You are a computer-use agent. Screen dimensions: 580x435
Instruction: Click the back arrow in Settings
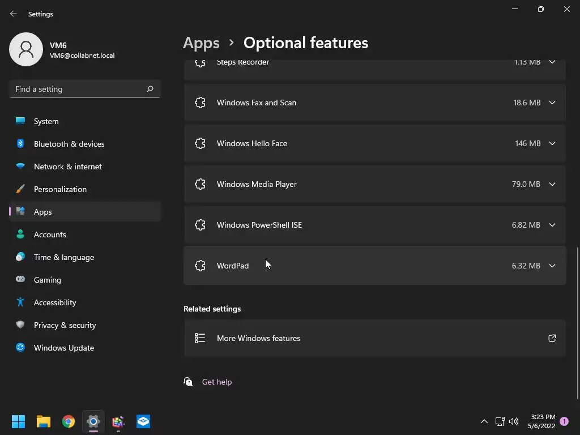(14, 14)
